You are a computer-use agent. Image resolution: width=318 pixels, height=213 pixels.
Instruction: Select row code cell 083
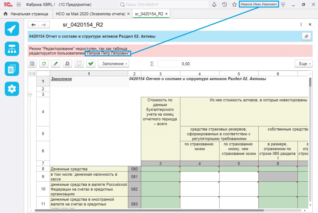(134, 202)
